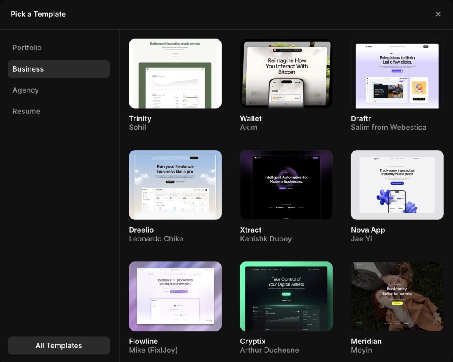Close the Pick a Template dialog
Screen dimensions: 453x362
(x=438, y=14)
